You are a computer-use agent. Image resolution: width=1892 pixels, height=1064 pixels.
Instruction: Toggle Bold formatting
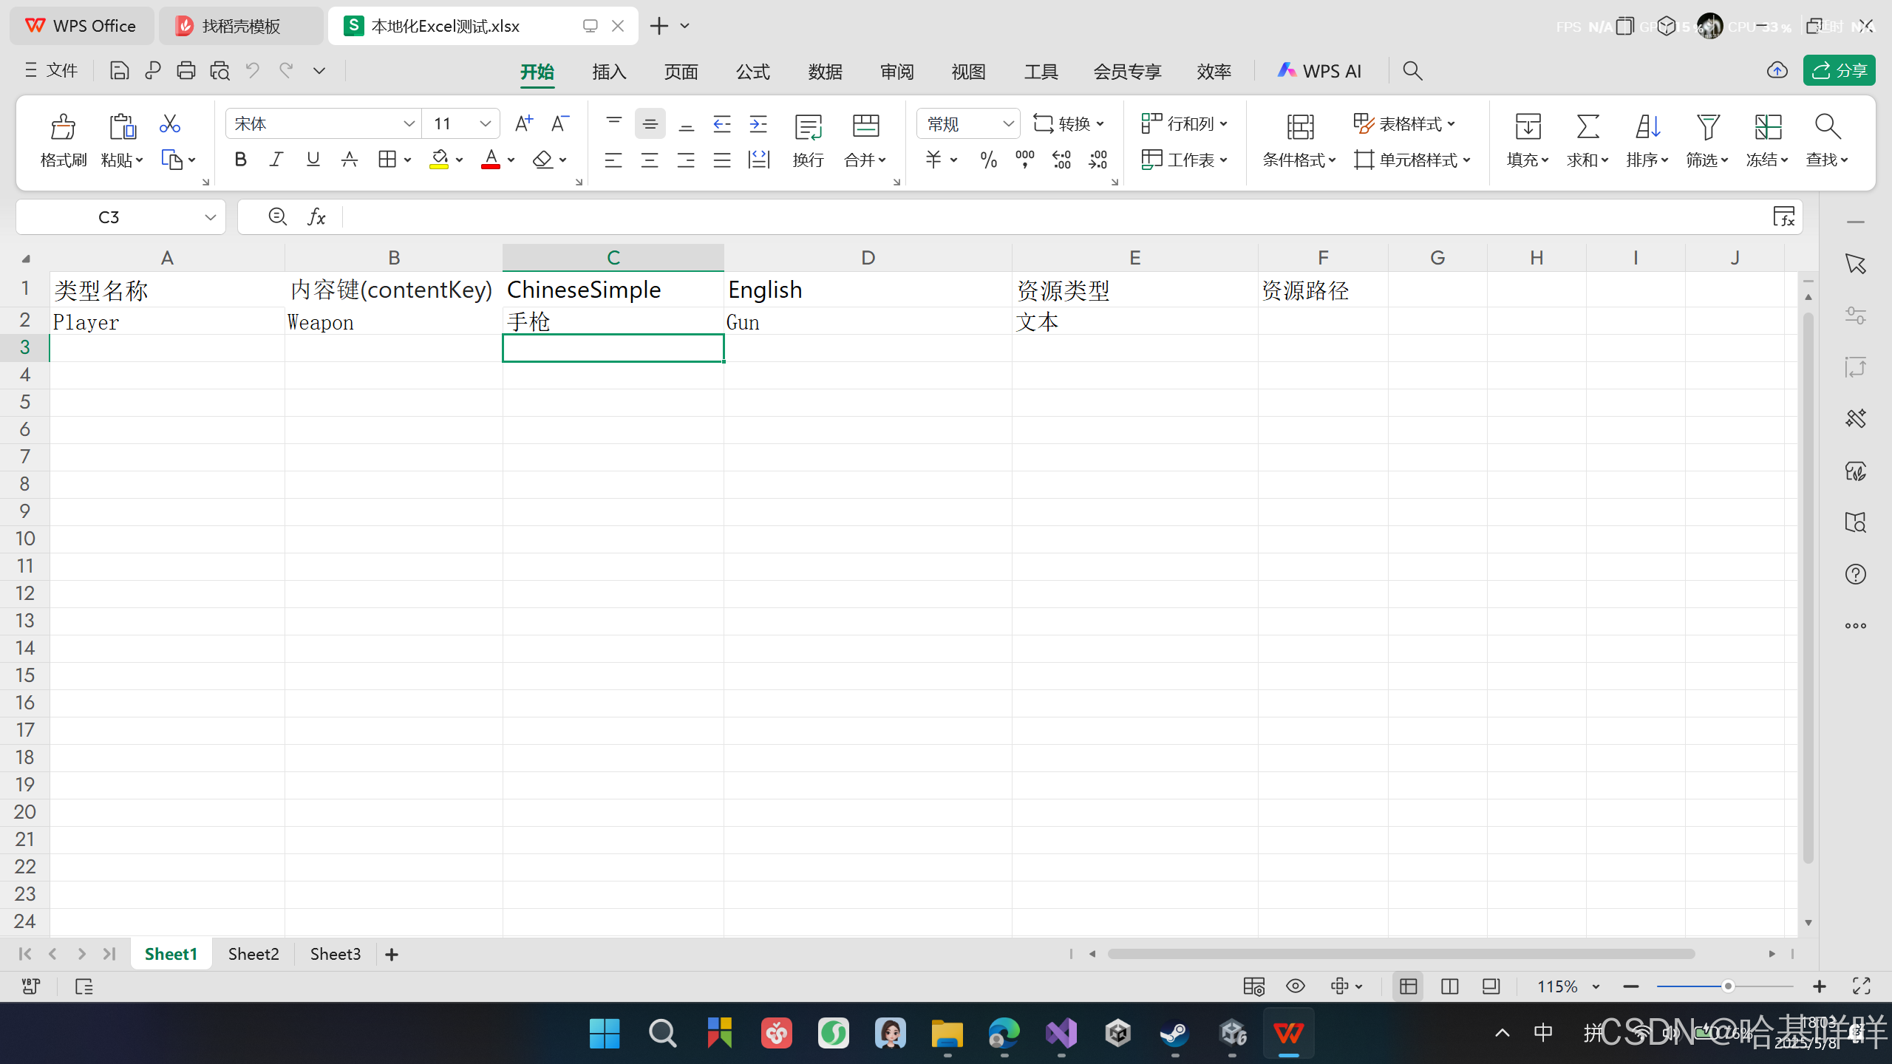coord(240,160)
